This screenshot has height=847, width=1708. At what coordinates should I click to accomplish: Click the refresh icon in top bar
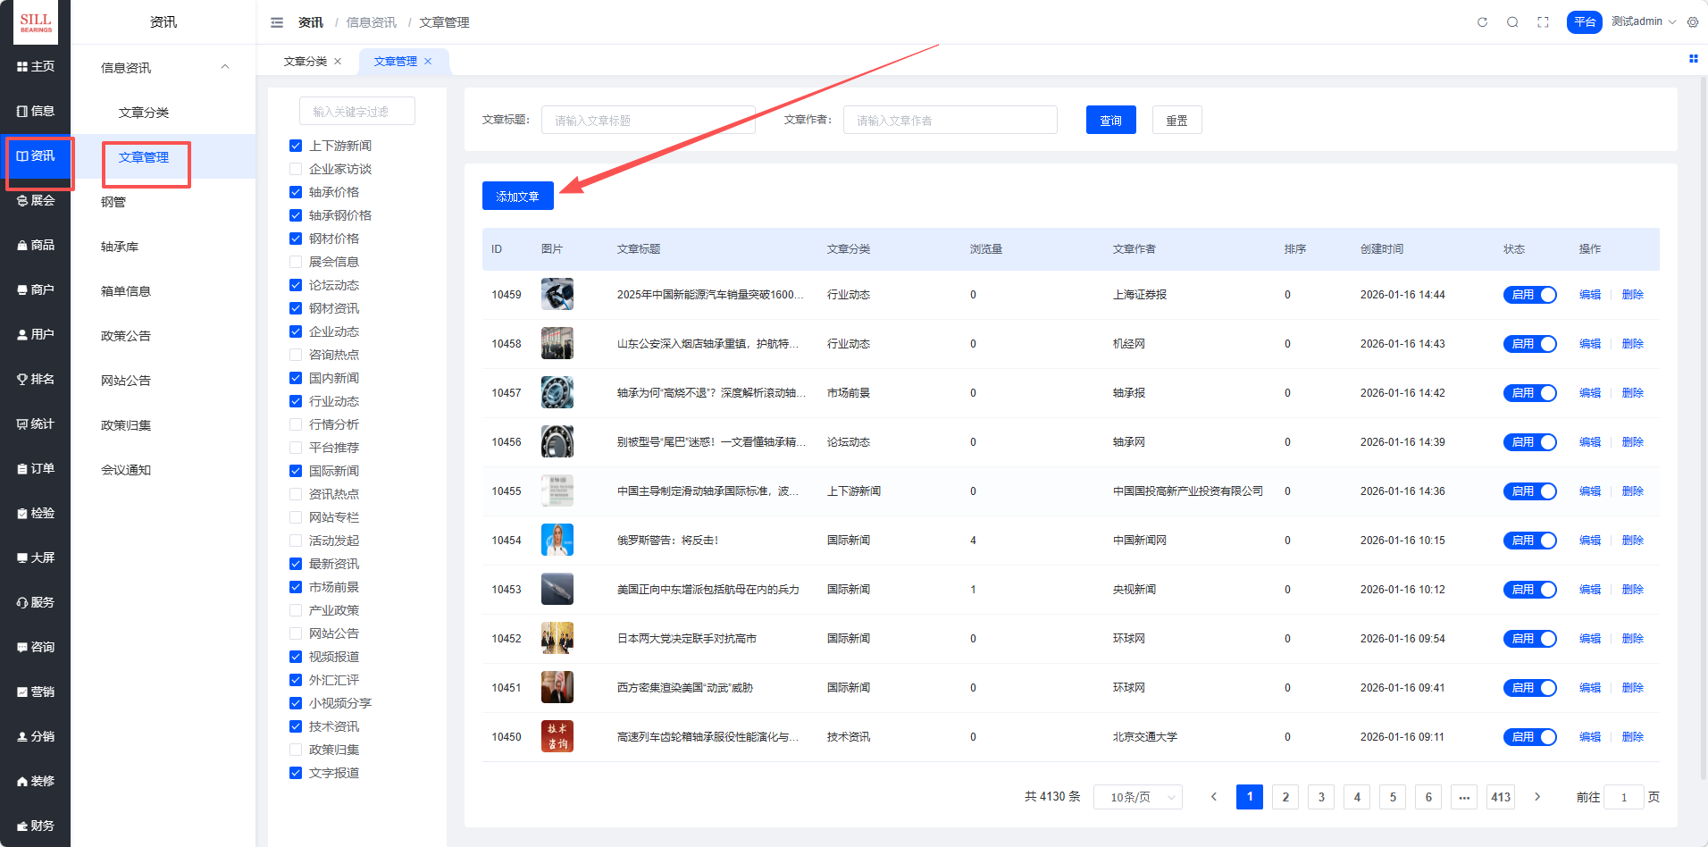pyautogui.click(x=1482, y=22)
